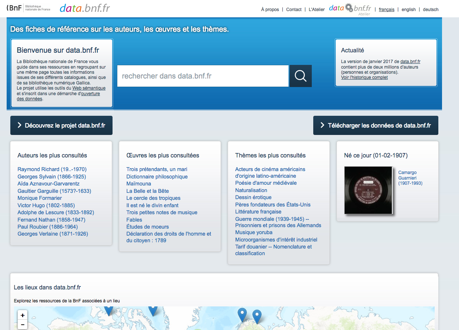This screenshot has width=459, height=330.
Task: Open Dessin érotique theme
Action: click(x=253, y=197)
